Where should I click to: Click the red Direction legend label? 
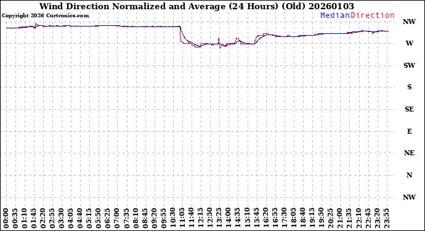tap(373, 15)
